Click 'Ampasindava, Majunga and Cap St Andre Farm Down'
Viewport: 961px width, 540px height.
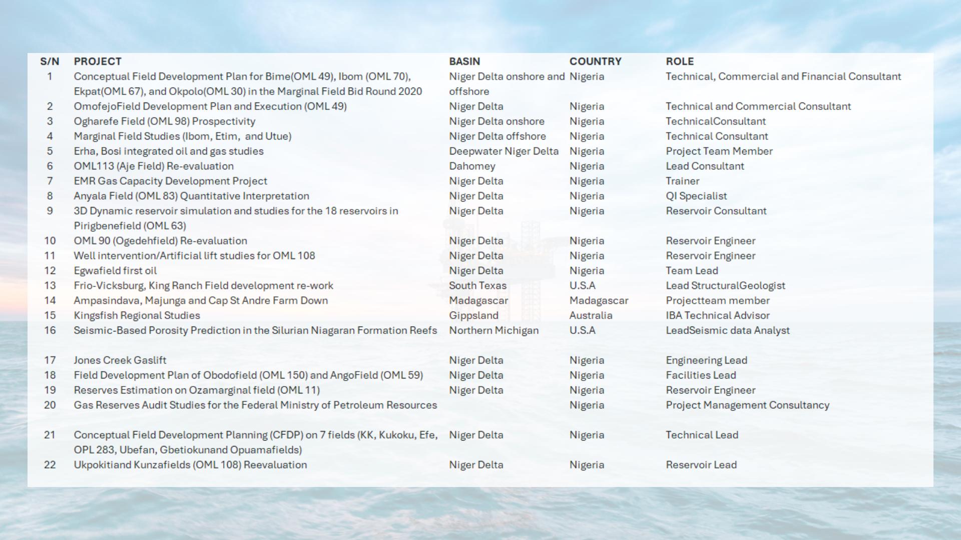point(201,300)
